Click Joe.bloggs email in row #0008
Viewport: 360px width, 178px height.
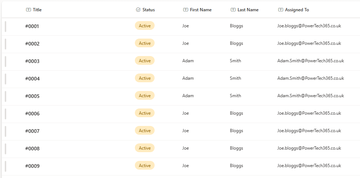pyautogui.click(x=309, y=148)
